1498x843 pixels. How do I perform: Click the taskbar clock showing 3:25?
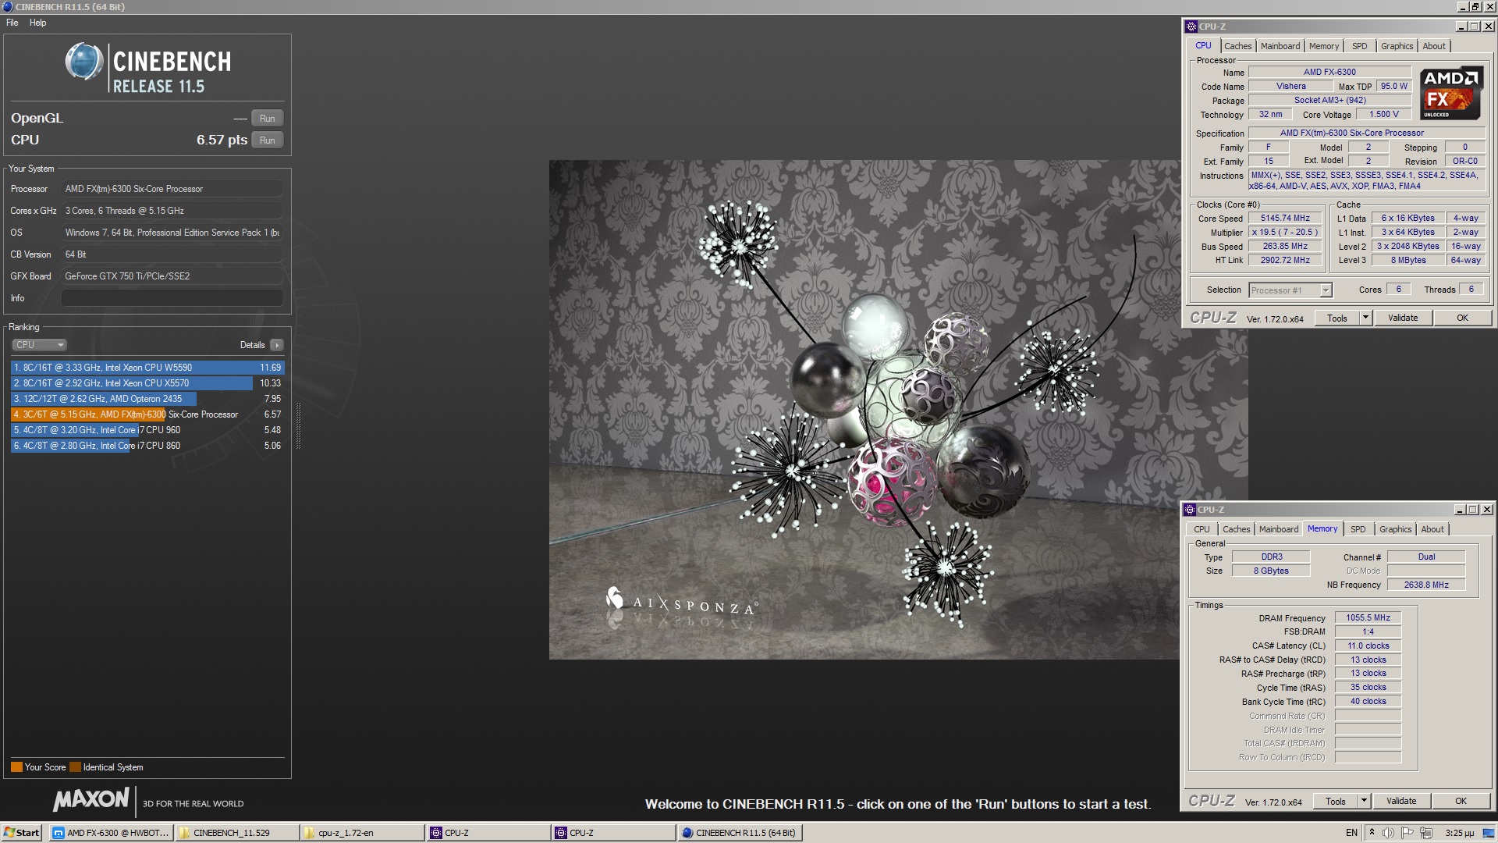pyautogui.click(x=1459, y=833)
